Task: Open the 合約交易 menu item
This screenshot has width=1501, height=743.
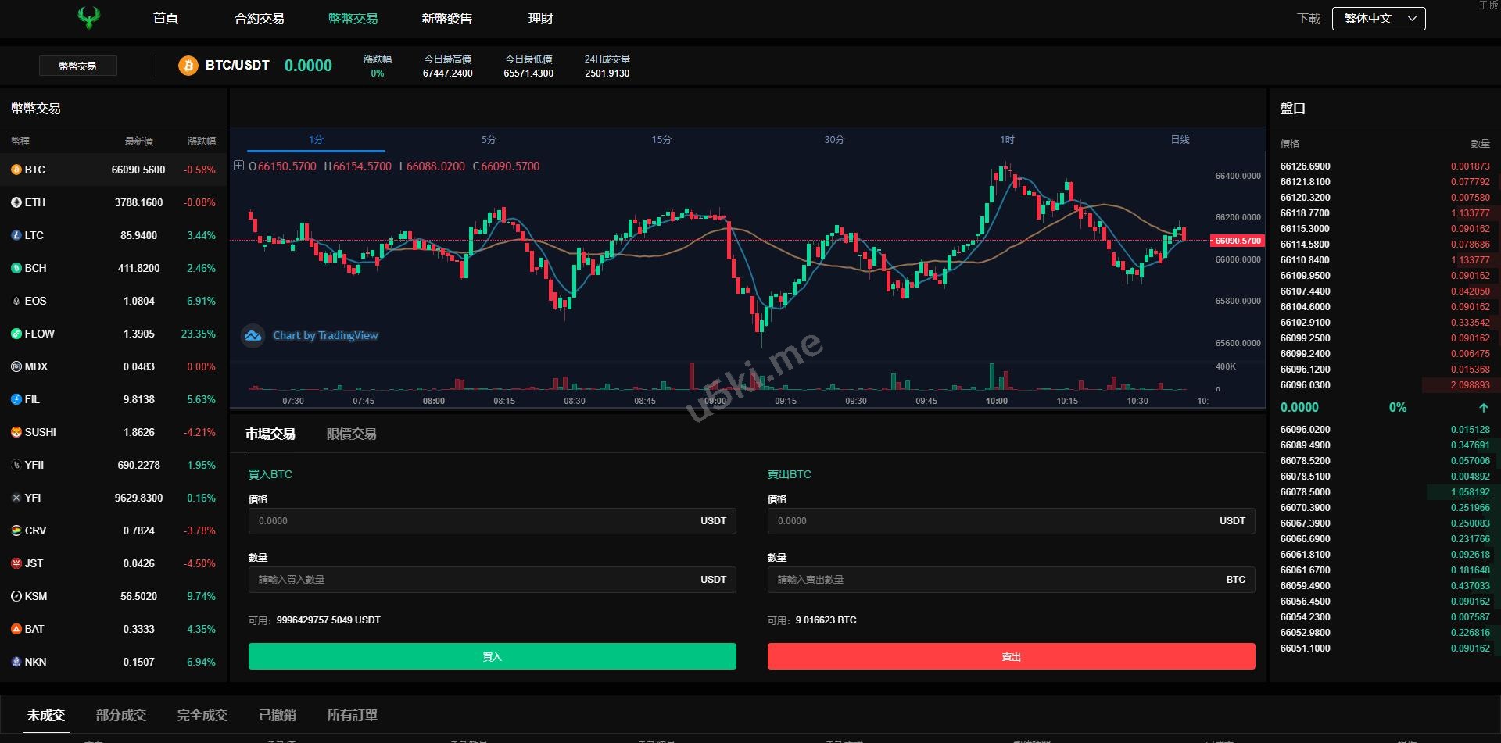Action: tap(259, 19)
